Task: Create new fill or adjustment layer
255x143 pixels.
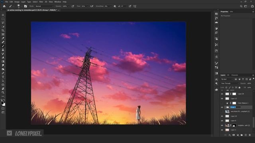Action: (237, 135)
